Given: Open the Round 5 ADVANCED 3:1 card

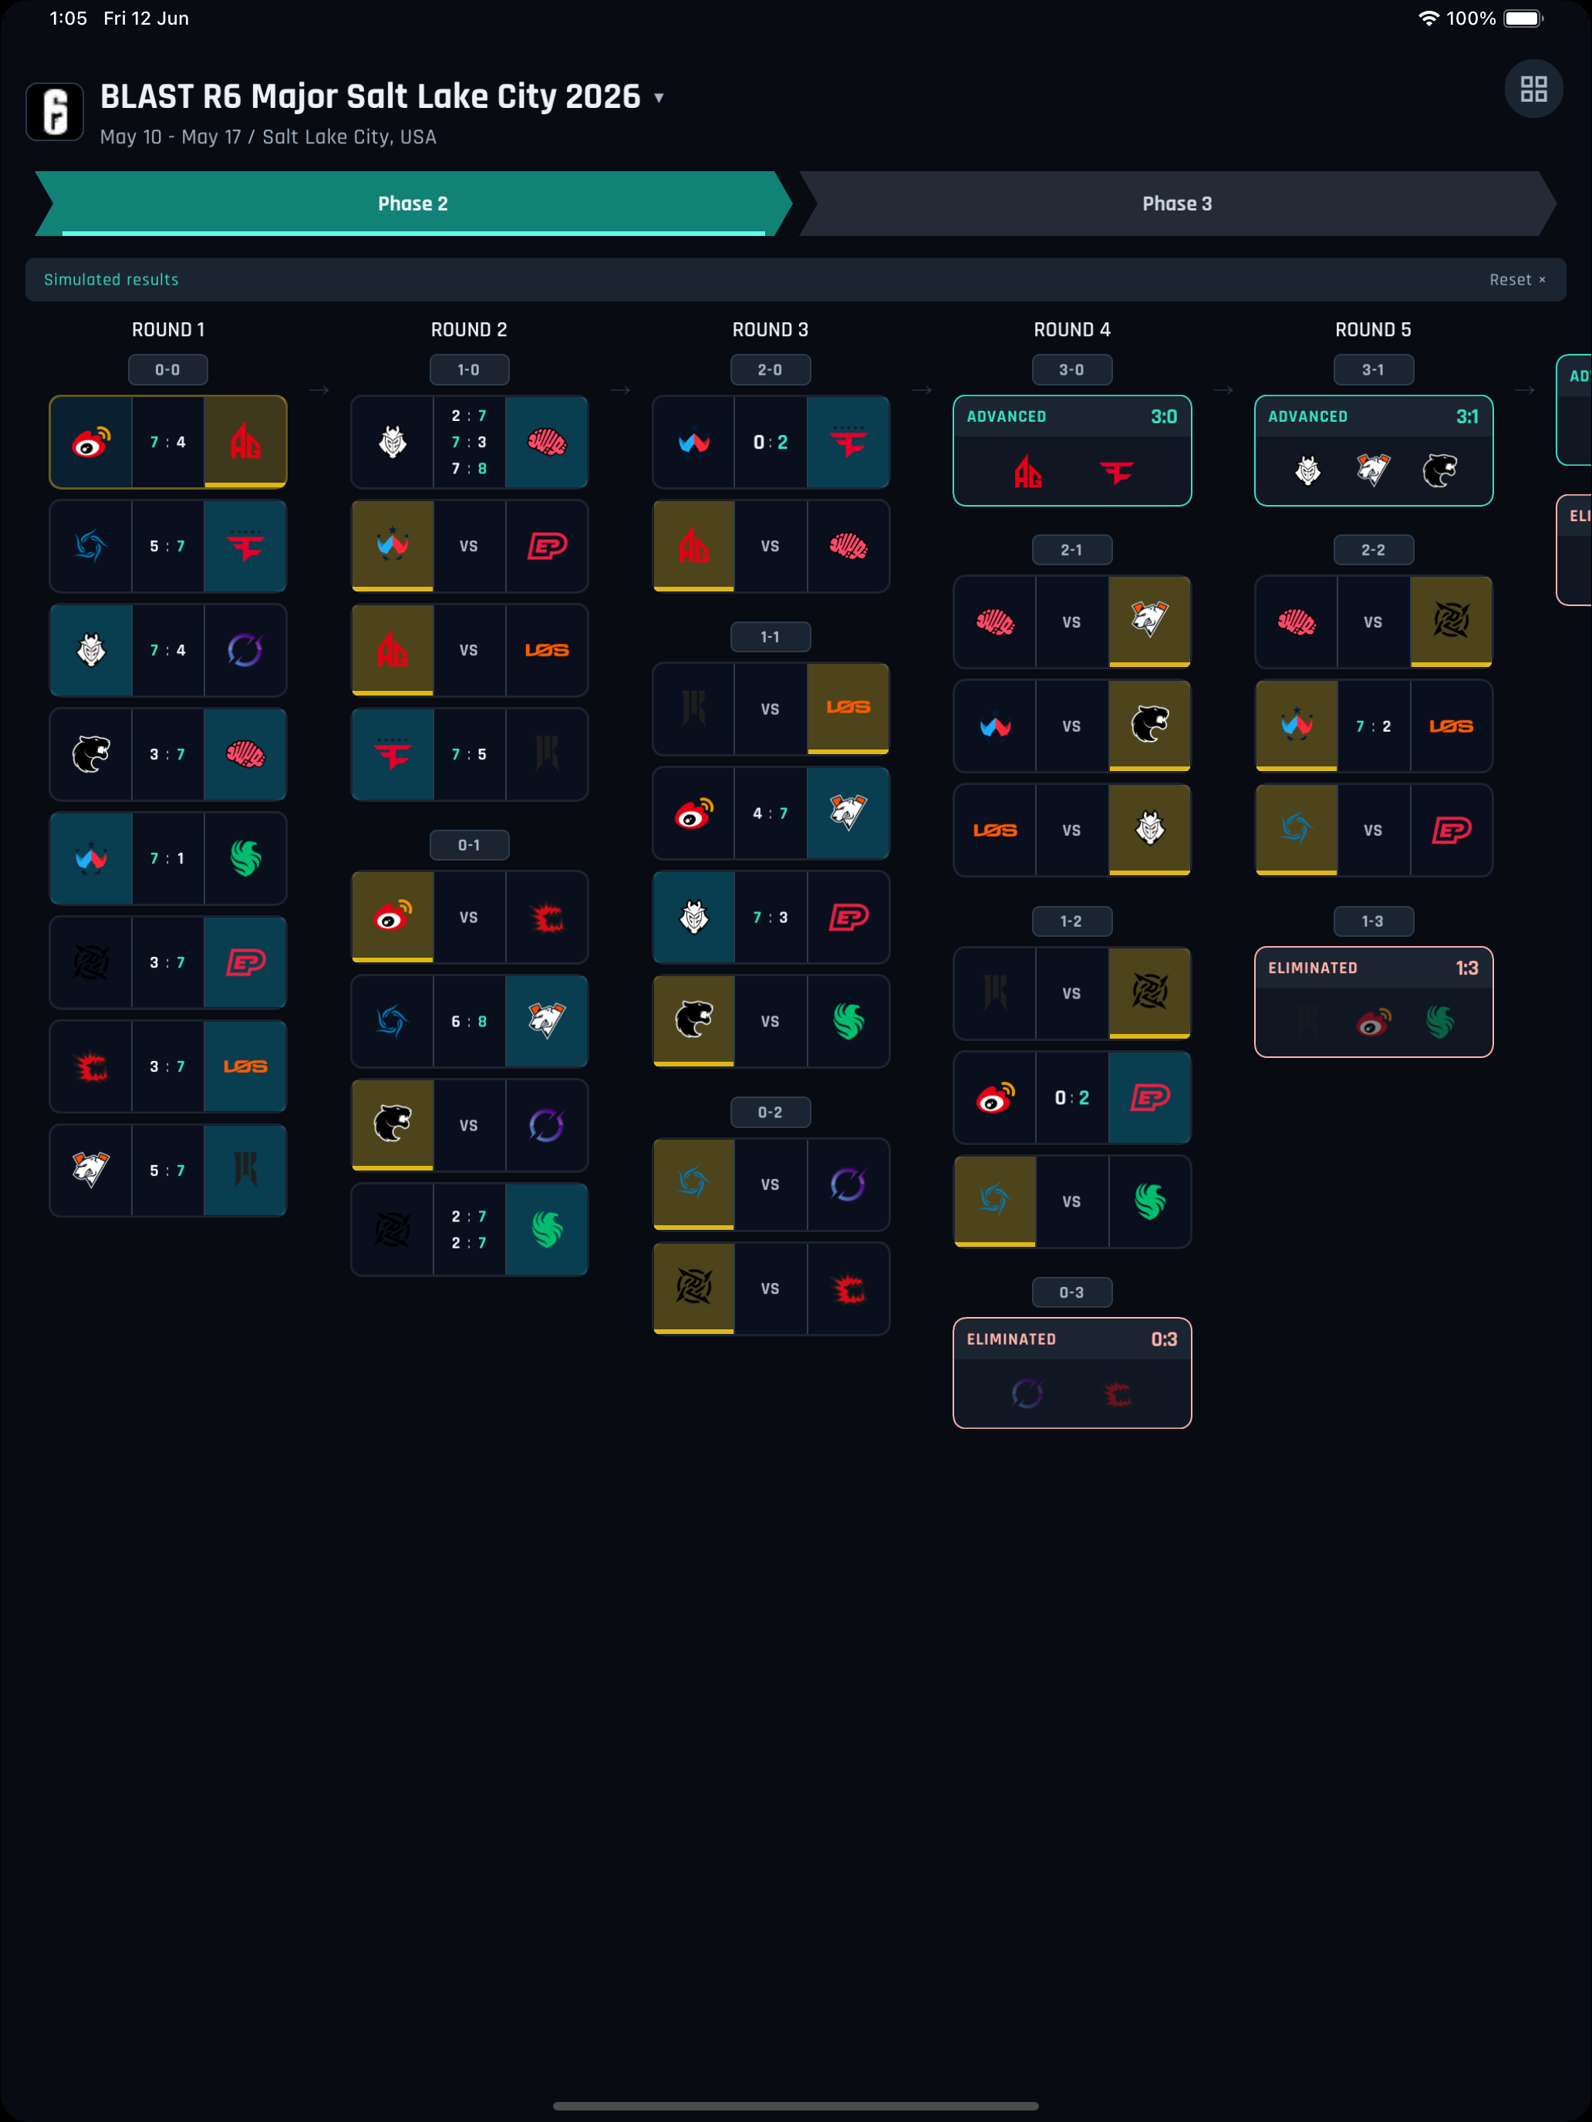Looking at the screenshot, I should [1373, 451].
